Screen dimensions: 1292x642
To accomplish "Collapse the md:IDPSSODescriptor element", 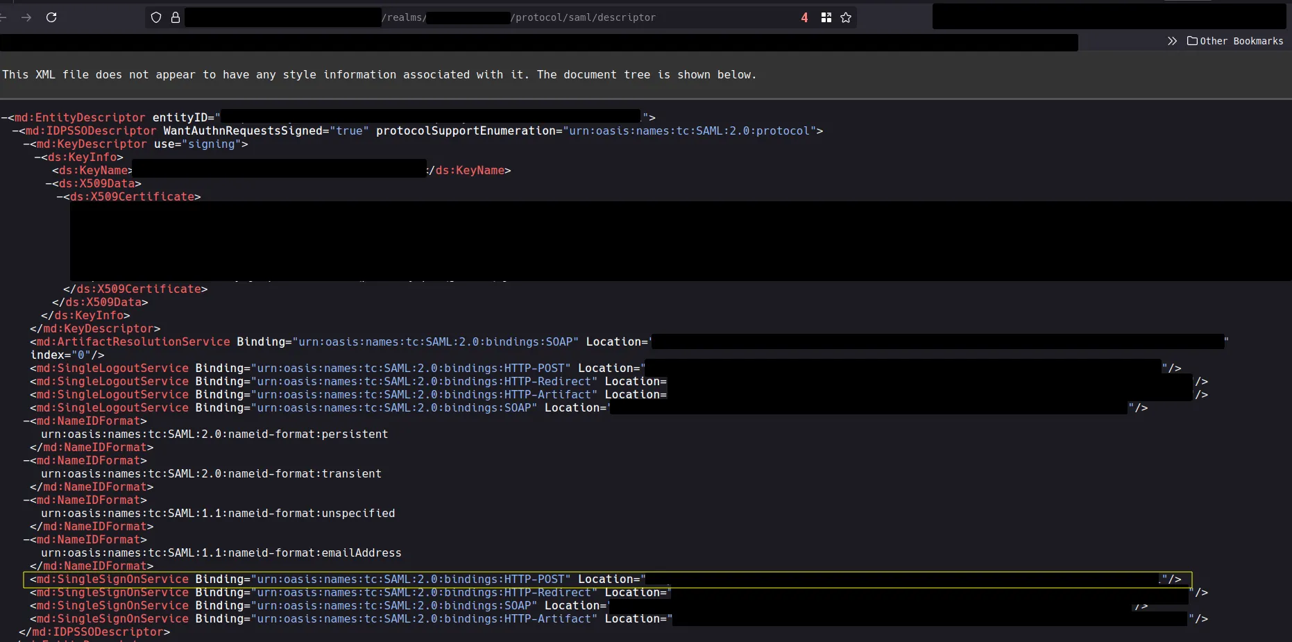I will (x=15, y=130).
